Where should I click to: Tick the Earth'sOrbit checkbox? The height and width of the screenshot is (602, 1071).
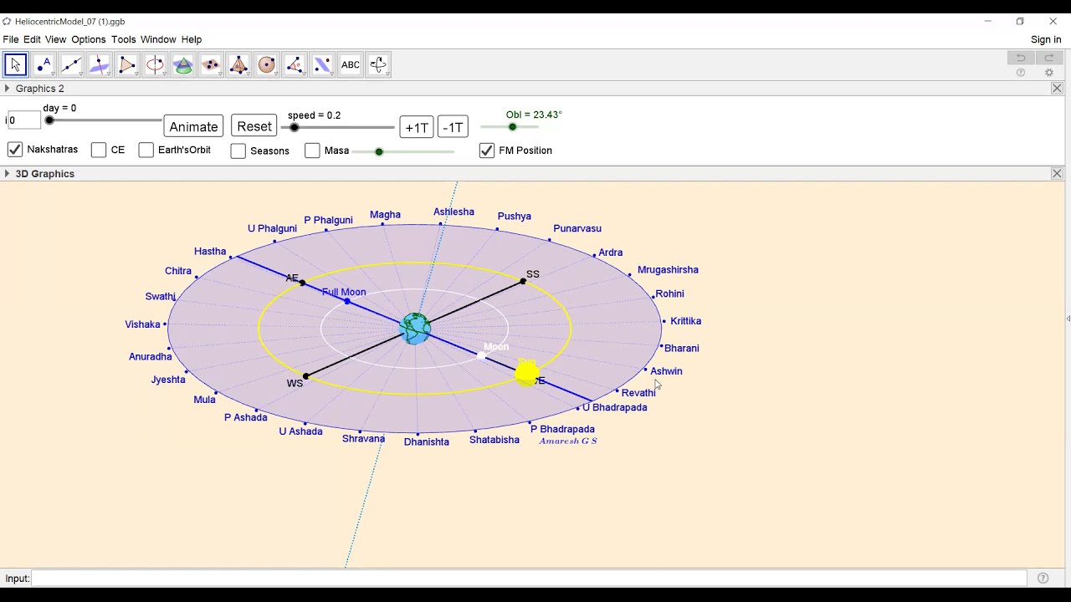click(x=146, y=150)
